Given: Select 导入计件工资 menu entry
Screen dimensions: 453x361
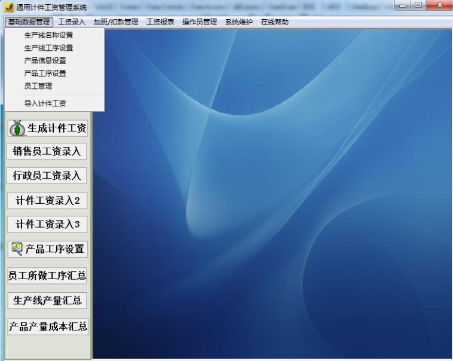Looking at the screenshot, I should coord(54,103).
